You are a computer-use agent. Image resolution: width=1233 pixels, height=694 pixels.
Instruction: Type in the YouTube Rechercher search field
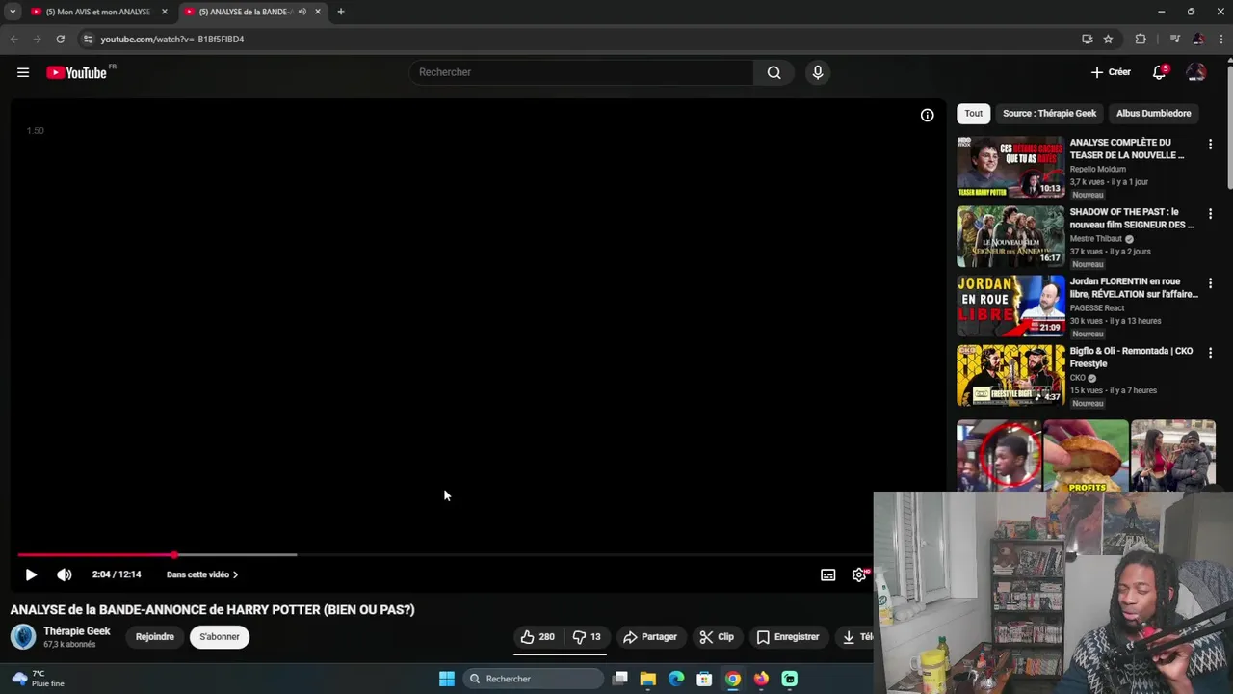[x=581, y=72]
